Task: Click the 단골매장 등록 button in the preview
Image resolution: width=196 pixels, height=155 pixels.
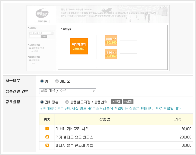Action: 42,21
